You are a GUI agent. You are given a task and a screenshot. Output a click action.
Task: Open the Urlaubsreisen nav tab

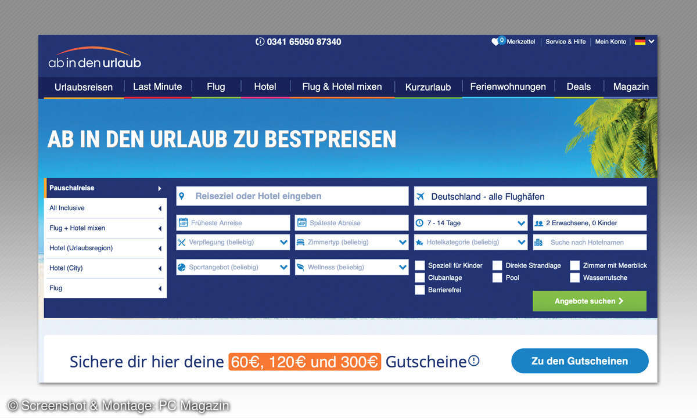[x=84, y=87]
